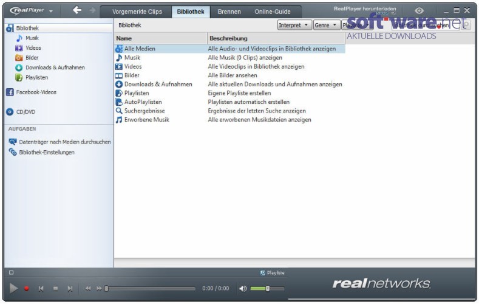Open Playlisten icon in sidebar
Image resolution: width=479 pixels, height=304 pixels.
19,78
